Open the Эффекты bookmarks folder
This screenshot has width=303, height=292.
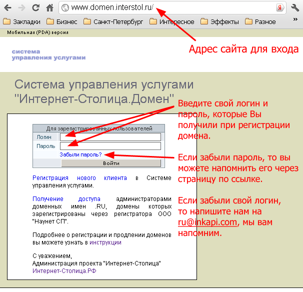[219, 21]
